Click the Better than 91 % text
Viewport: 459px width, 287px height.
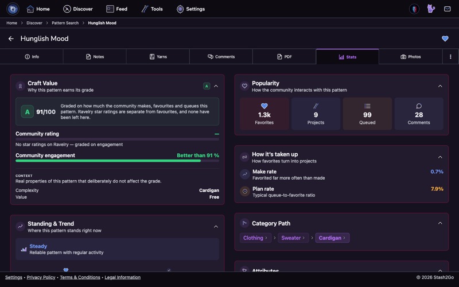click(x=198, y=156)
